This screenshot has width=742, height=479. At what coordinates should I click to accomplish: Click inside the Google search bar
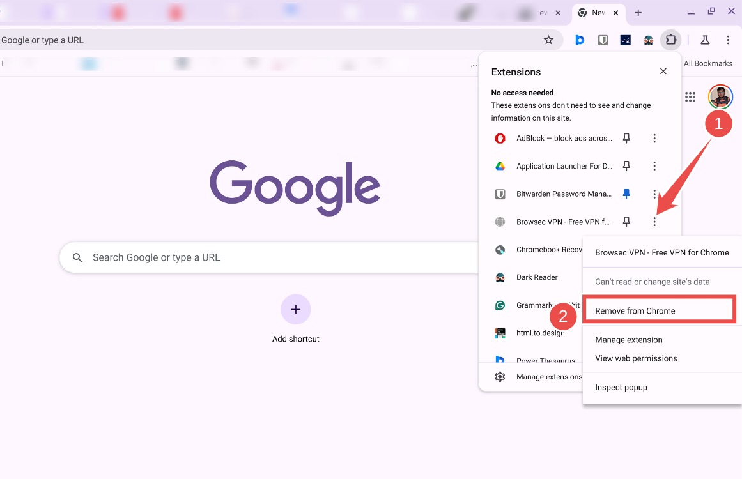click(x=256, y=257)
